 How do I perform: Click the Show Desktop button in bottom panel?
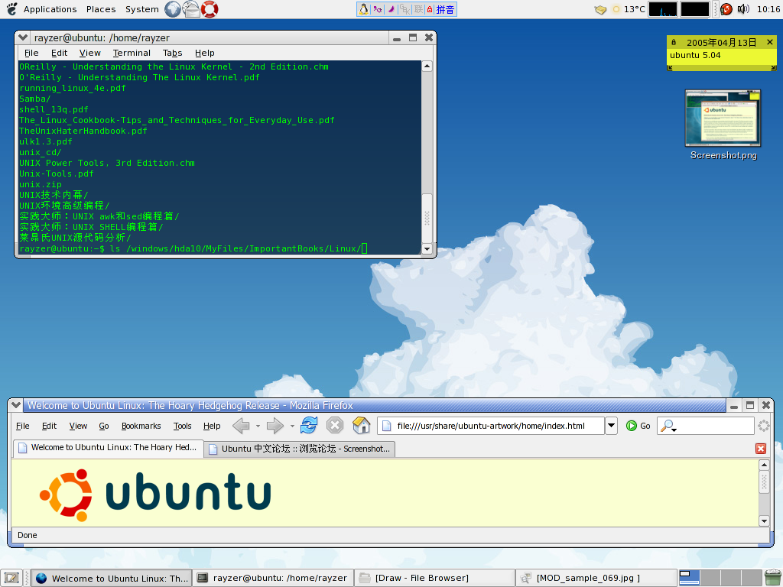tap(11, 578)
